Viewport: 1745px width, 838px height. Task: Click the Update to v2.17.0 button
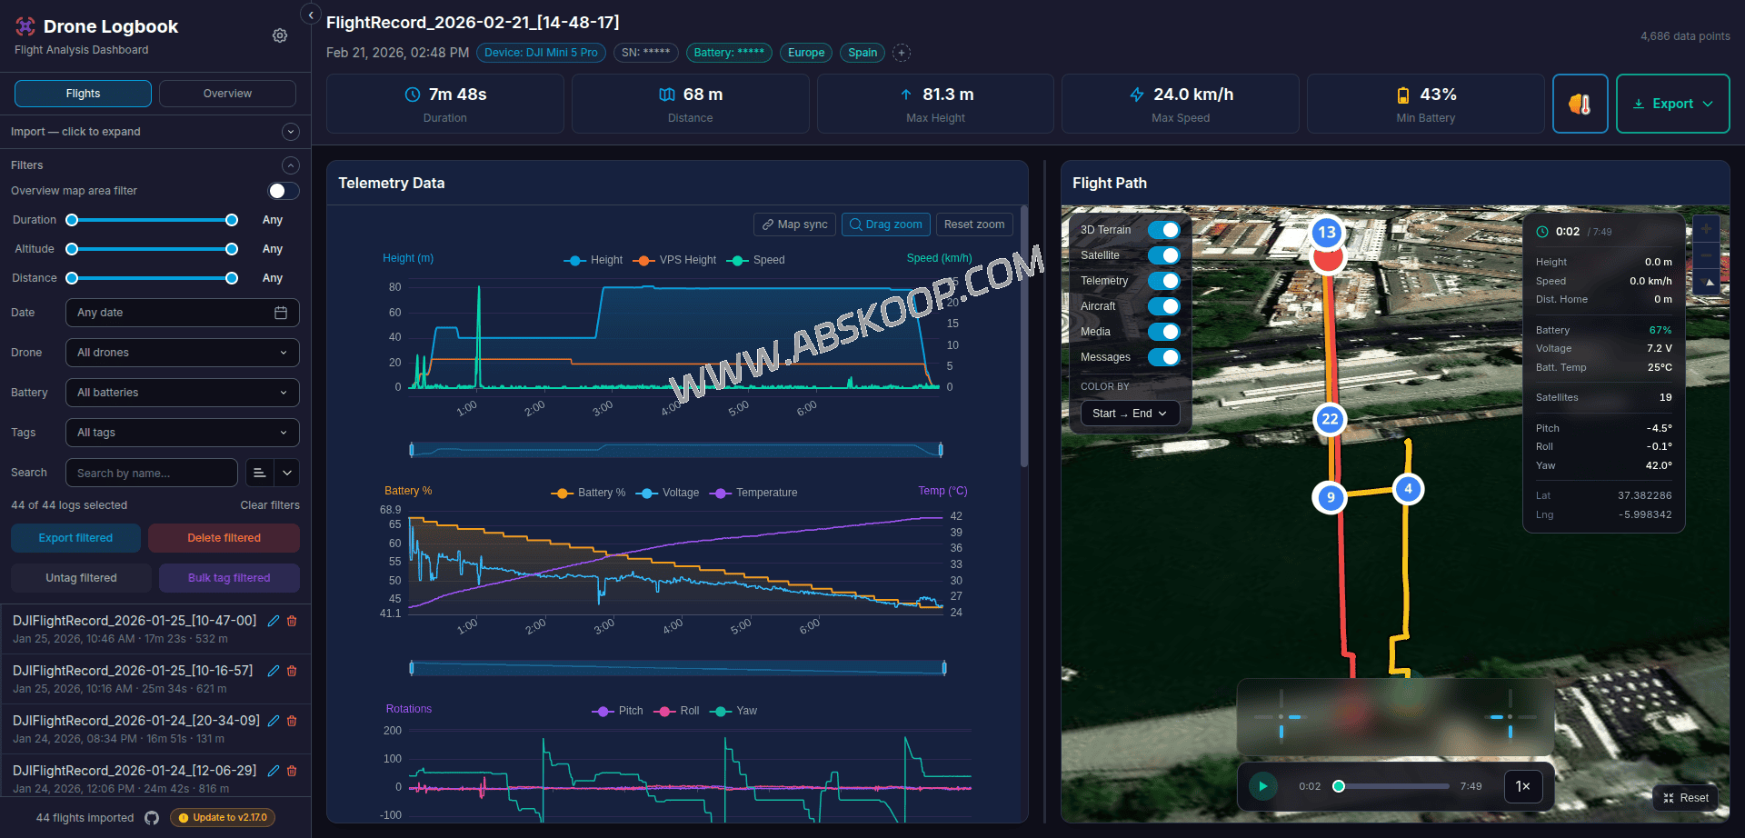pos(222,817)
